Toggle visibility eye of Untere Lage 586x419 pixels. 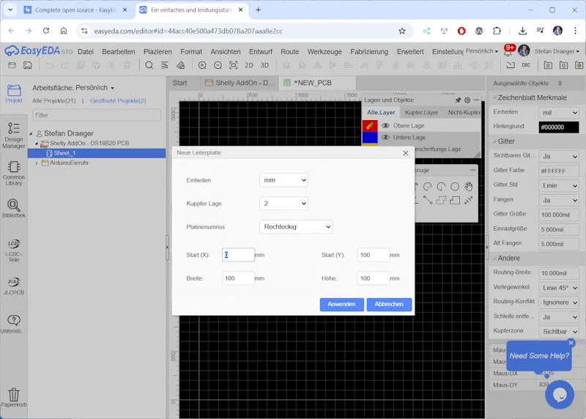(385, 137)
